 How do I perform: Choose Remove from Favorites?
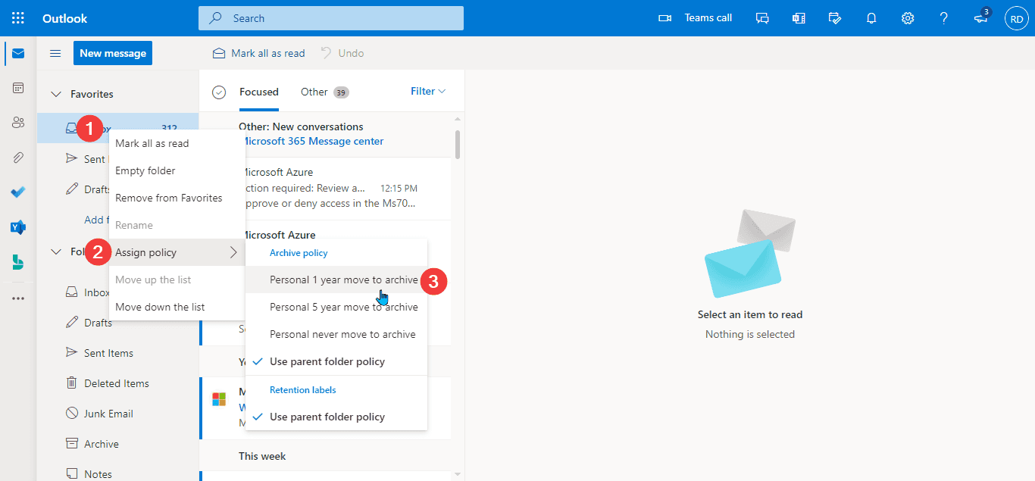177,198
